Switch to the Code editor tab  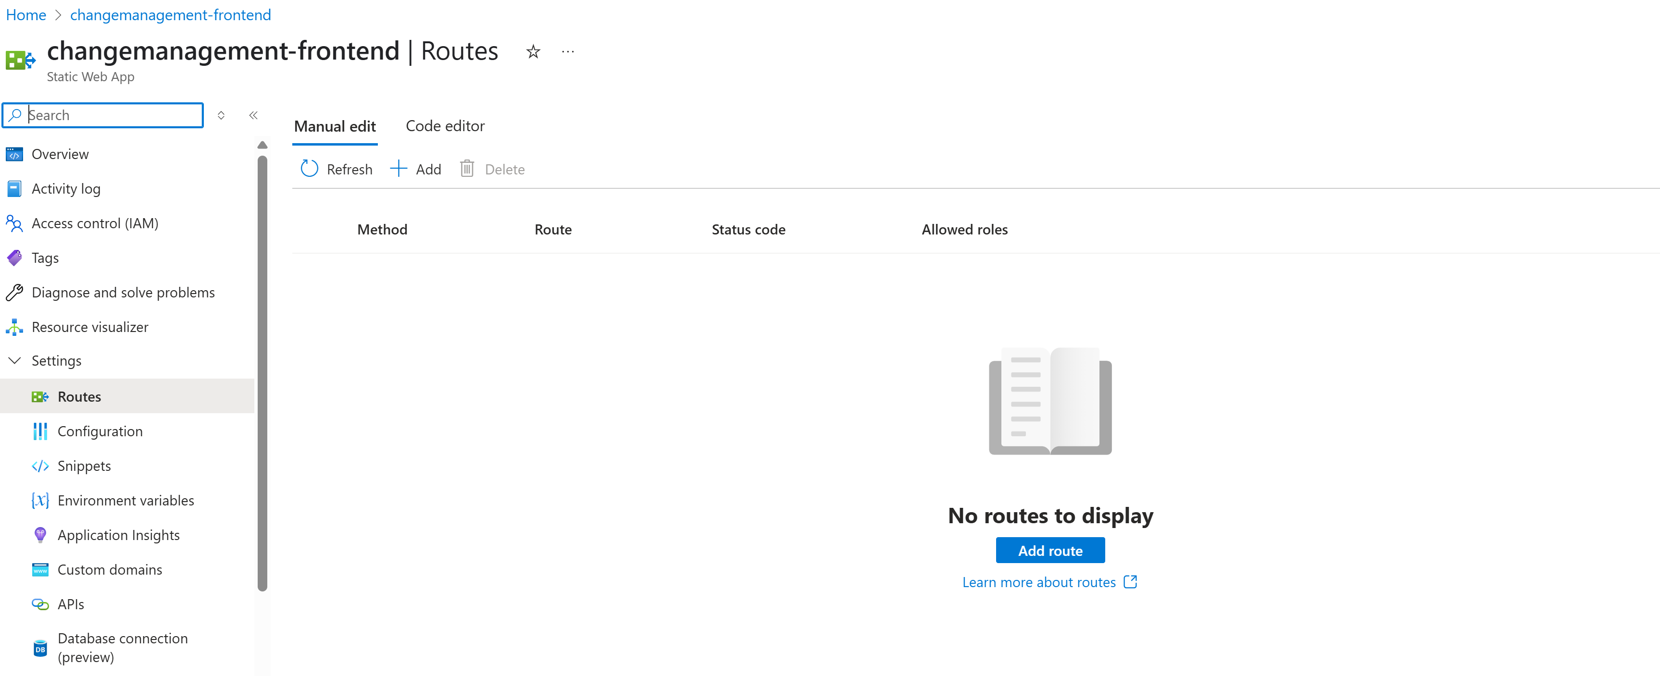[x=445, y=126]
